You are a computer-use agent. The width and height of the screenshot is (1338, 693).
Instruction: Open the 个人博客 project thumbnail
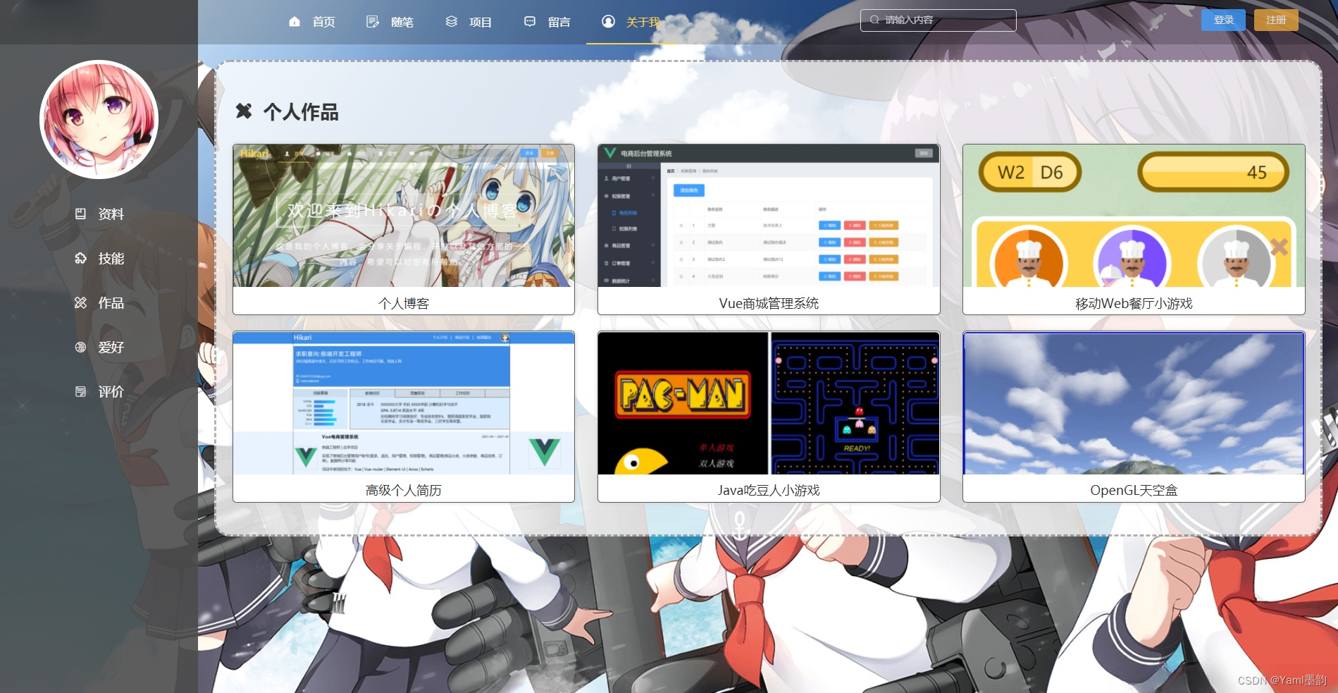(404, 216)
